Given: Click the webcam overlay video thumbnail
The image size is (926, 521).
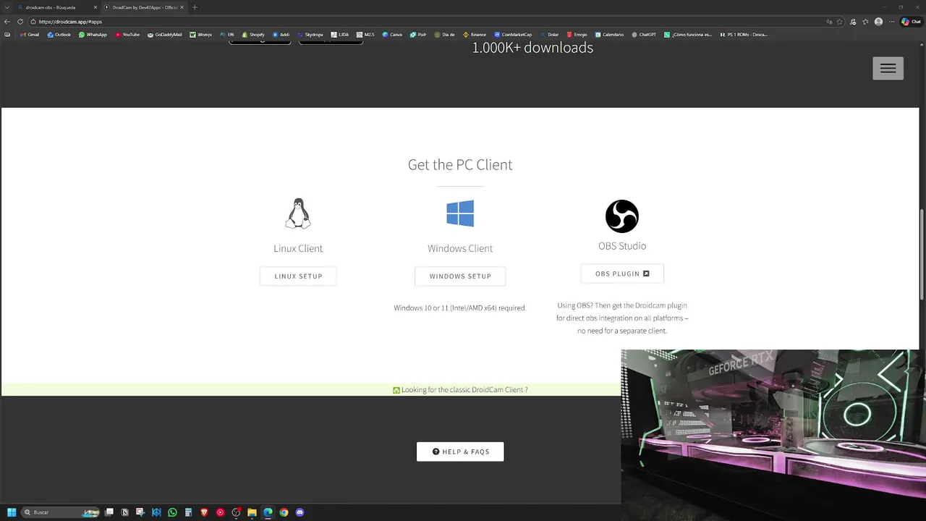Looking at the screenshot, I should pyautogui.click(x=773, y=435).
